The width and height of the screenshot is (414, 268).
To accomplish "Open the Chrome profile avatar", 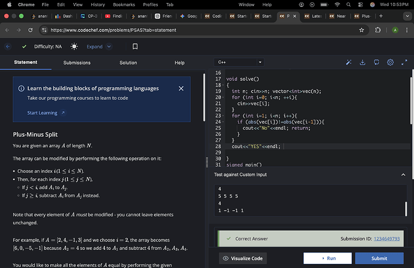I will click(x=395, y=30).
